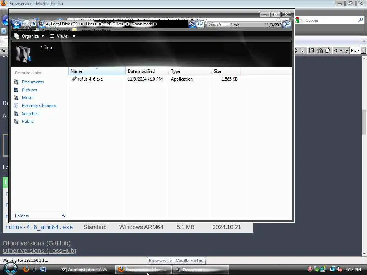Click the Searches favorite link icon
This screenshot has width=367, height=275.
(x=16, y=114)
